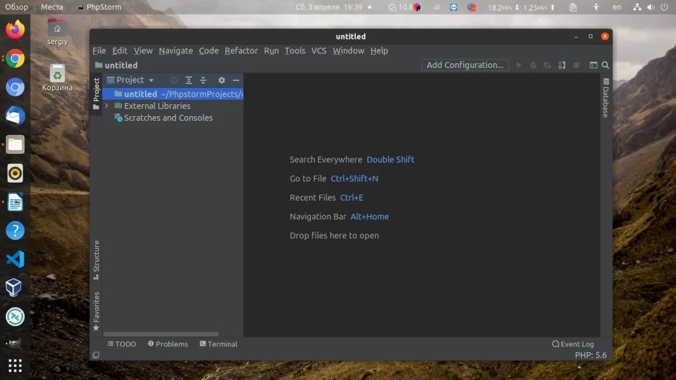This screenshot has width=676, height=380.
Task: Launch Firefox from the Ubuntu dock
Action: [x=15, y=30]
